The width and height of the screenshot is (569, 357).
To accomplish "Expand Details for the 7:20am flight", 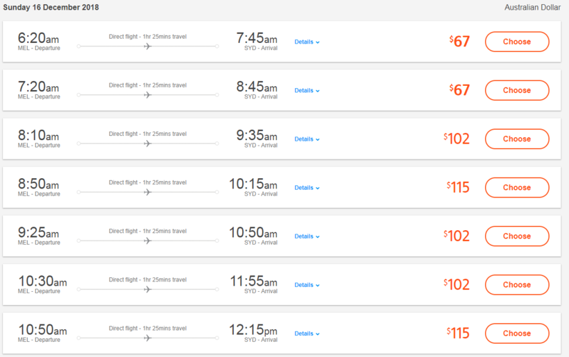I will click(307, 91).
